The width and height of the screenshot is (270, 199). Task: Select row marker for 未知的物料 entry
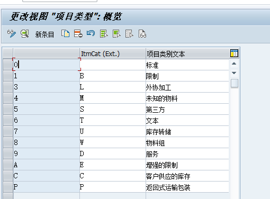click(8, 98)
